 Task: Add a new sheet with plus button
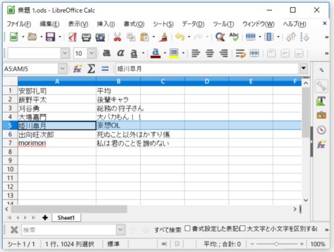45,217
